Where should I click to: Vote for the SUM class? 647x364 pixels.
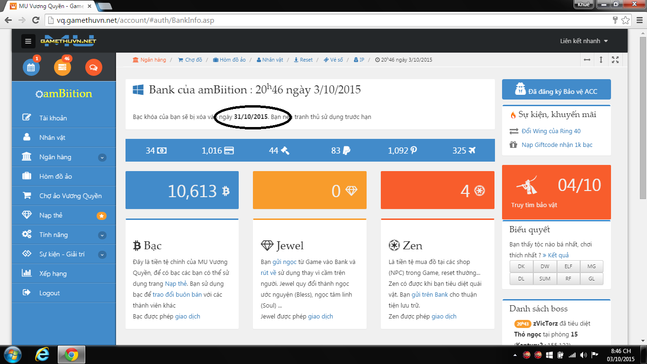point(545,279)
